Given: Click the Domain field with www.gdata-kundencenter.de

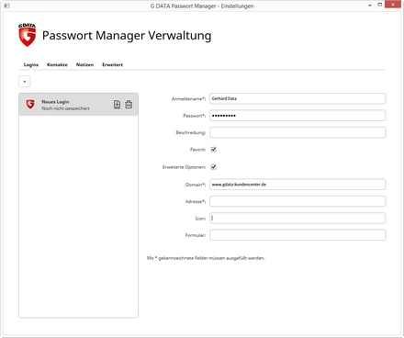Looking at the screenshot, I should coord(297,185).
